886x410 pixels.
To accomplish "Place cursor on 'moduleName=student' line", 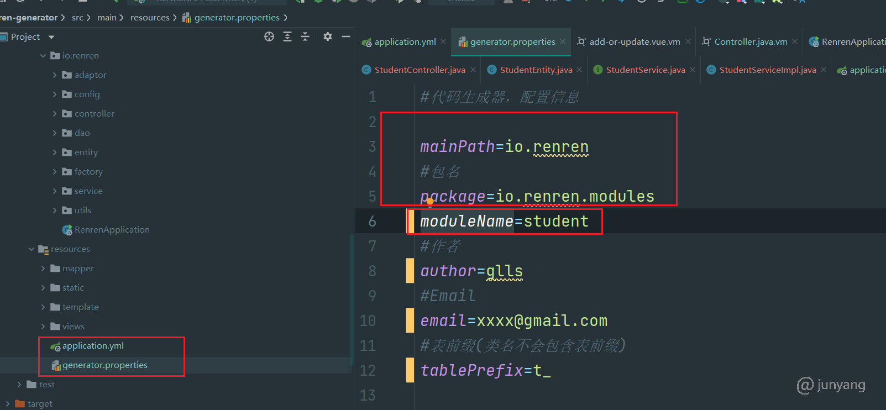I will (504, 222).
